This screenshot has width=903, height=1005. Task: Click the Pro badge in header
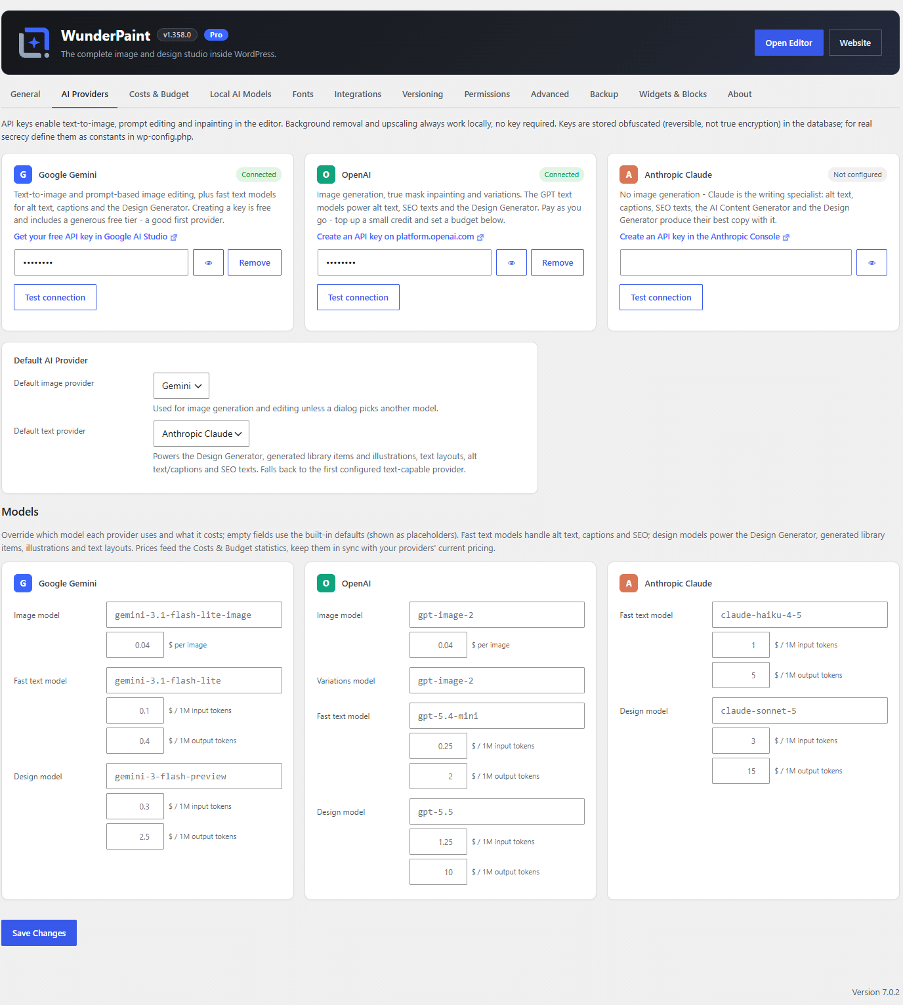point(216,35)
